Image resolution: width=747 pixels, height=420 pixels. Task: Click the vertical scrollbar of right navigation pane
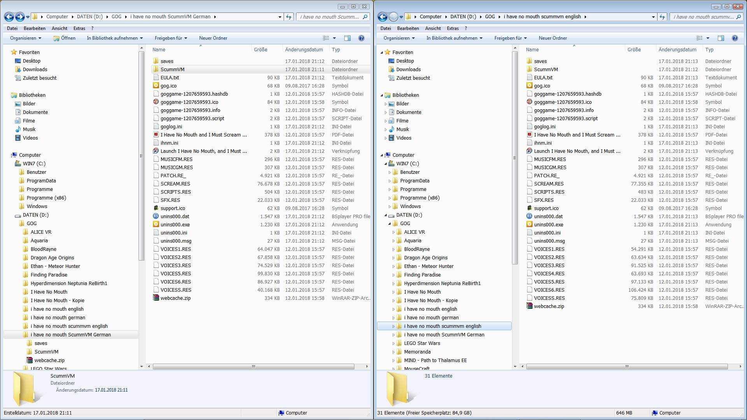pos(515,157)
